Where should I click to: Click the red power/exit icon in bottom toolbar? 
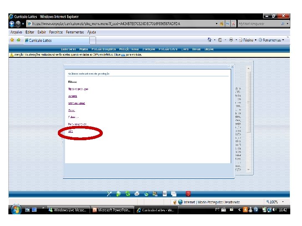click(x=188, y=194)
